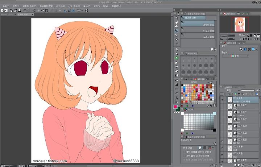The width and height of the screenshot is (261, 167).
Task: Select the Hand move tool
Action: tap(177, 22)
